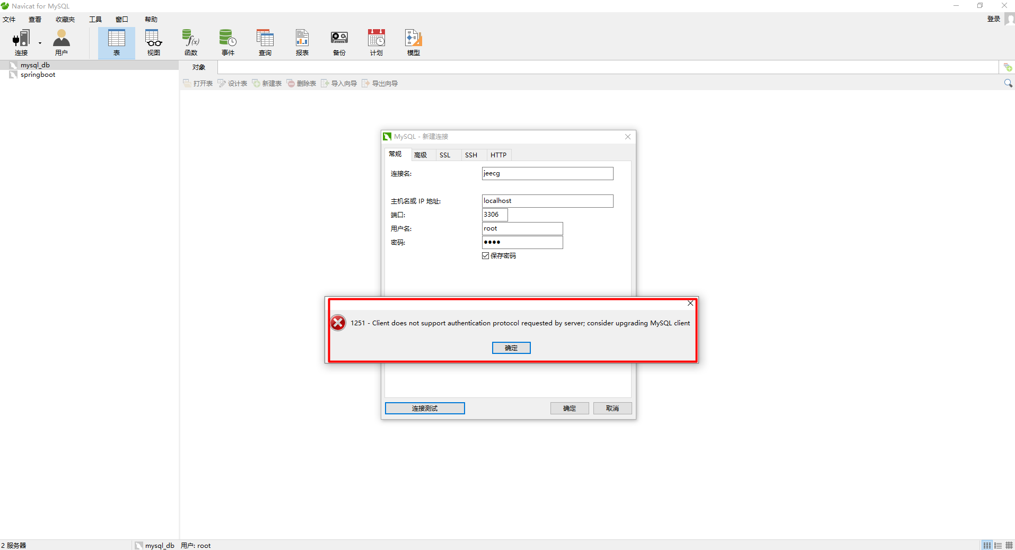Select the Table (表) toolbar icon
Image resolution: width=1015 pixels, height=550 pixels.
[x=117, y=42]
